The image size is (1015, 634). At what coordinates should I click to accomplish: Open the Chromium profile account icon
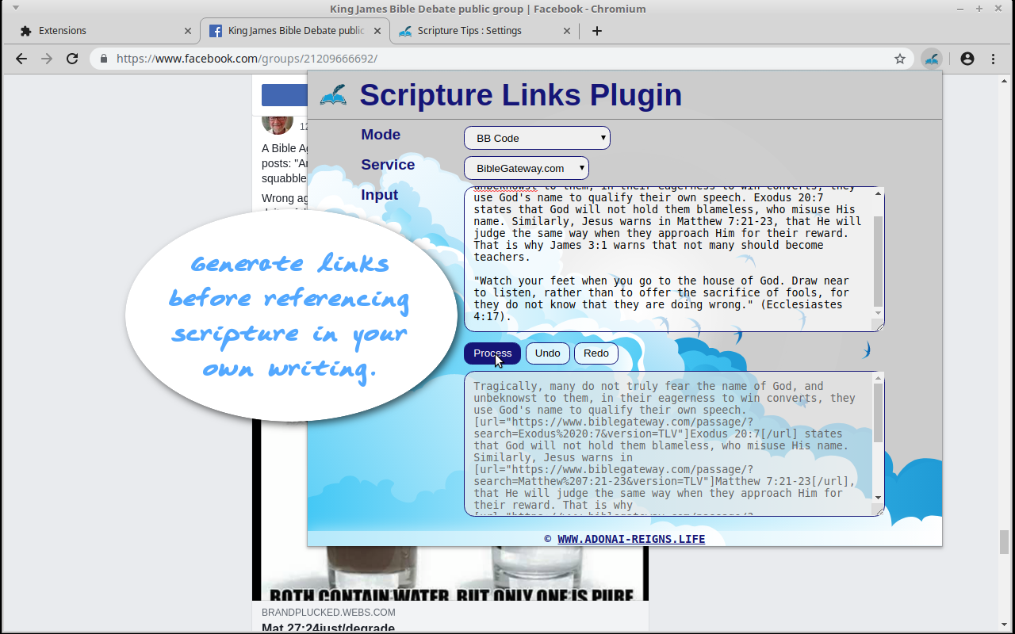967,59
